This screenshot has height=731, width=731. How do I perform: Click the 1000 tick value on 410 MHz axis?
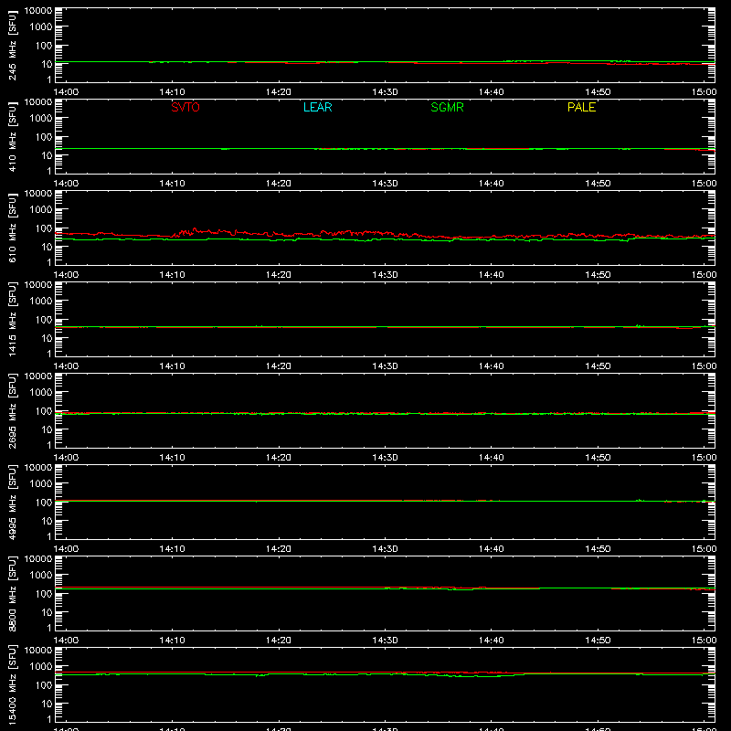pyautogui.click(x=41, y=119)
